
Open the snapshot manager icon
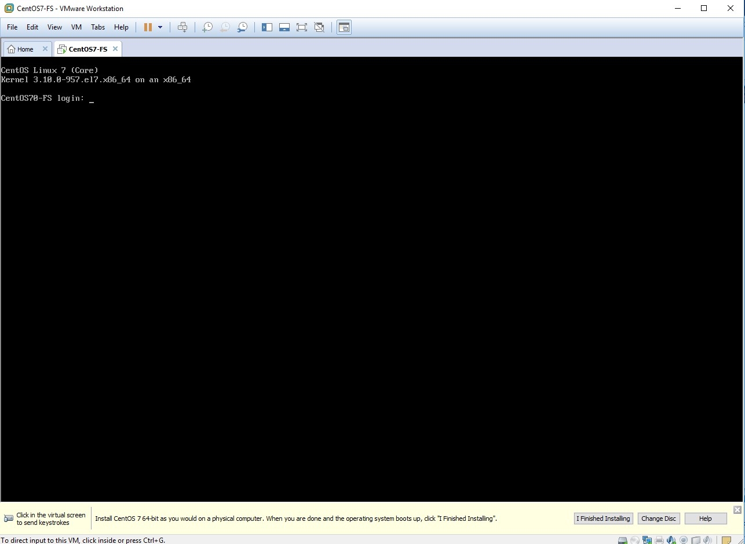point(243,27)
